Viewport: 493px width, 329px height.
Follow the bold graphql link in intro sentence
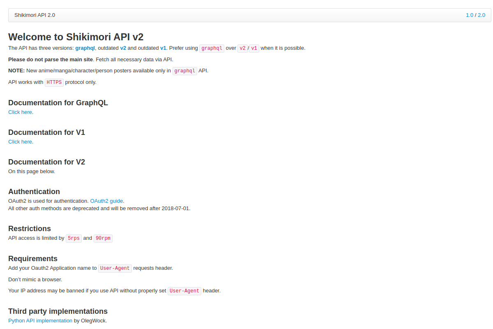pyautogui.click(x=85, y=48)
